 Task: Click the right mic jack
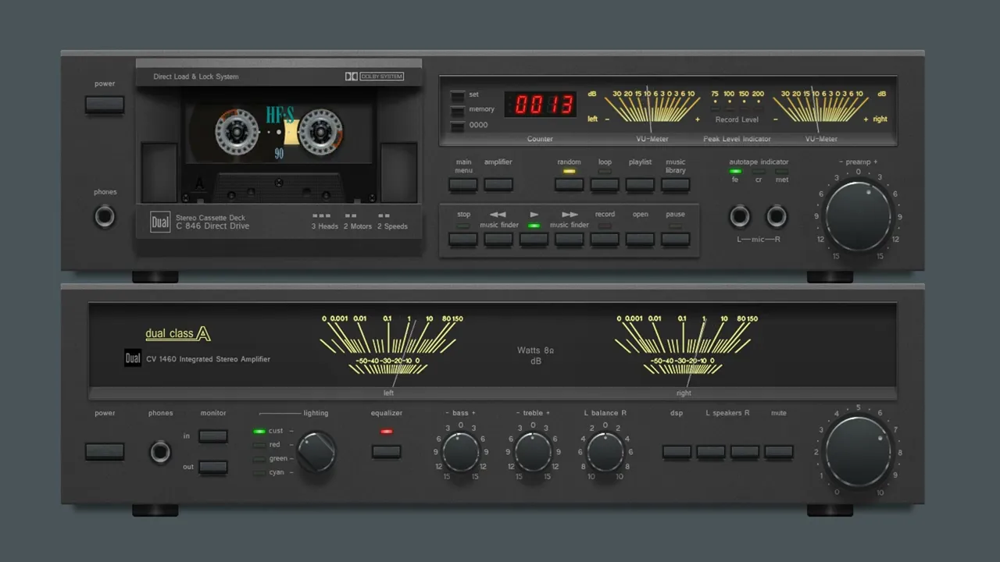[776, 216]
